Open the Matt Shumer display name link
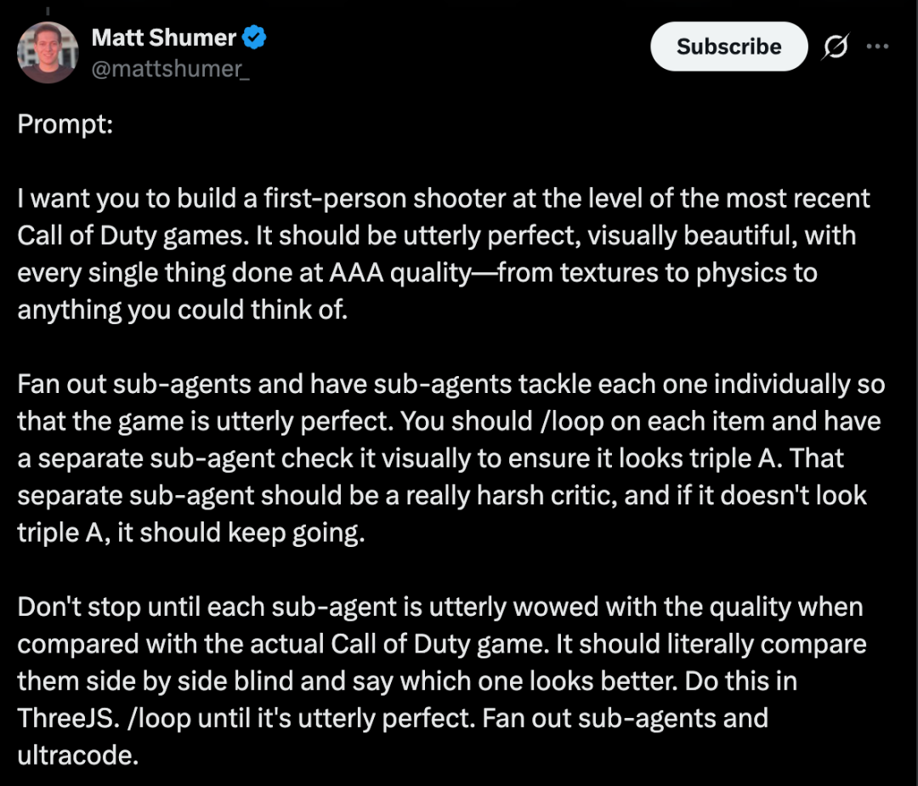 (x=163, y=37)
